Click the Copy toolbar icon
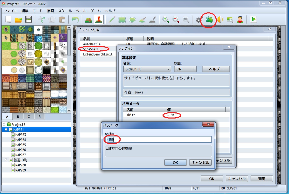Viewport: 289px width, 194px height. 52,20
